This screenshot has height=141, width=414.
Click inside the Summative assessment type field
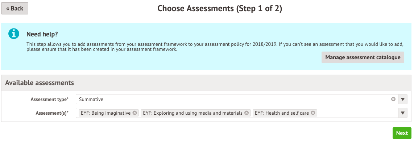232,99
